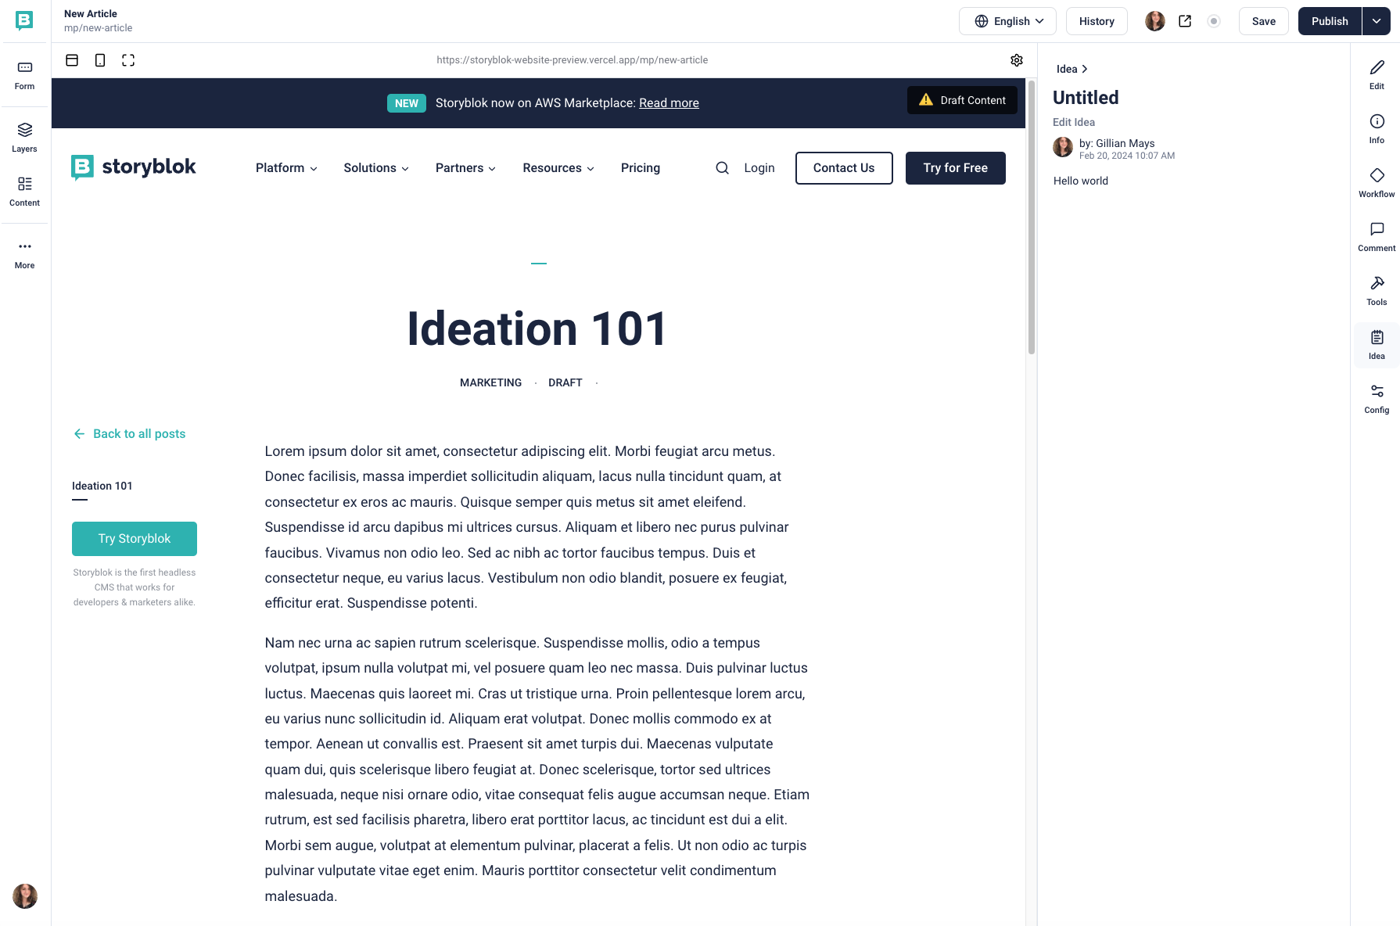Screen dimensions: 1400x926
Task: Open article in new window icon
Action: coord(1185,21)
